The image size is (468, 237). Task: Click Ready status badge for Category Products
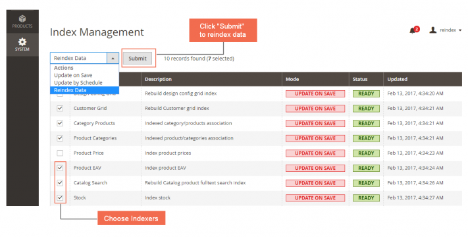click(366, 123)
